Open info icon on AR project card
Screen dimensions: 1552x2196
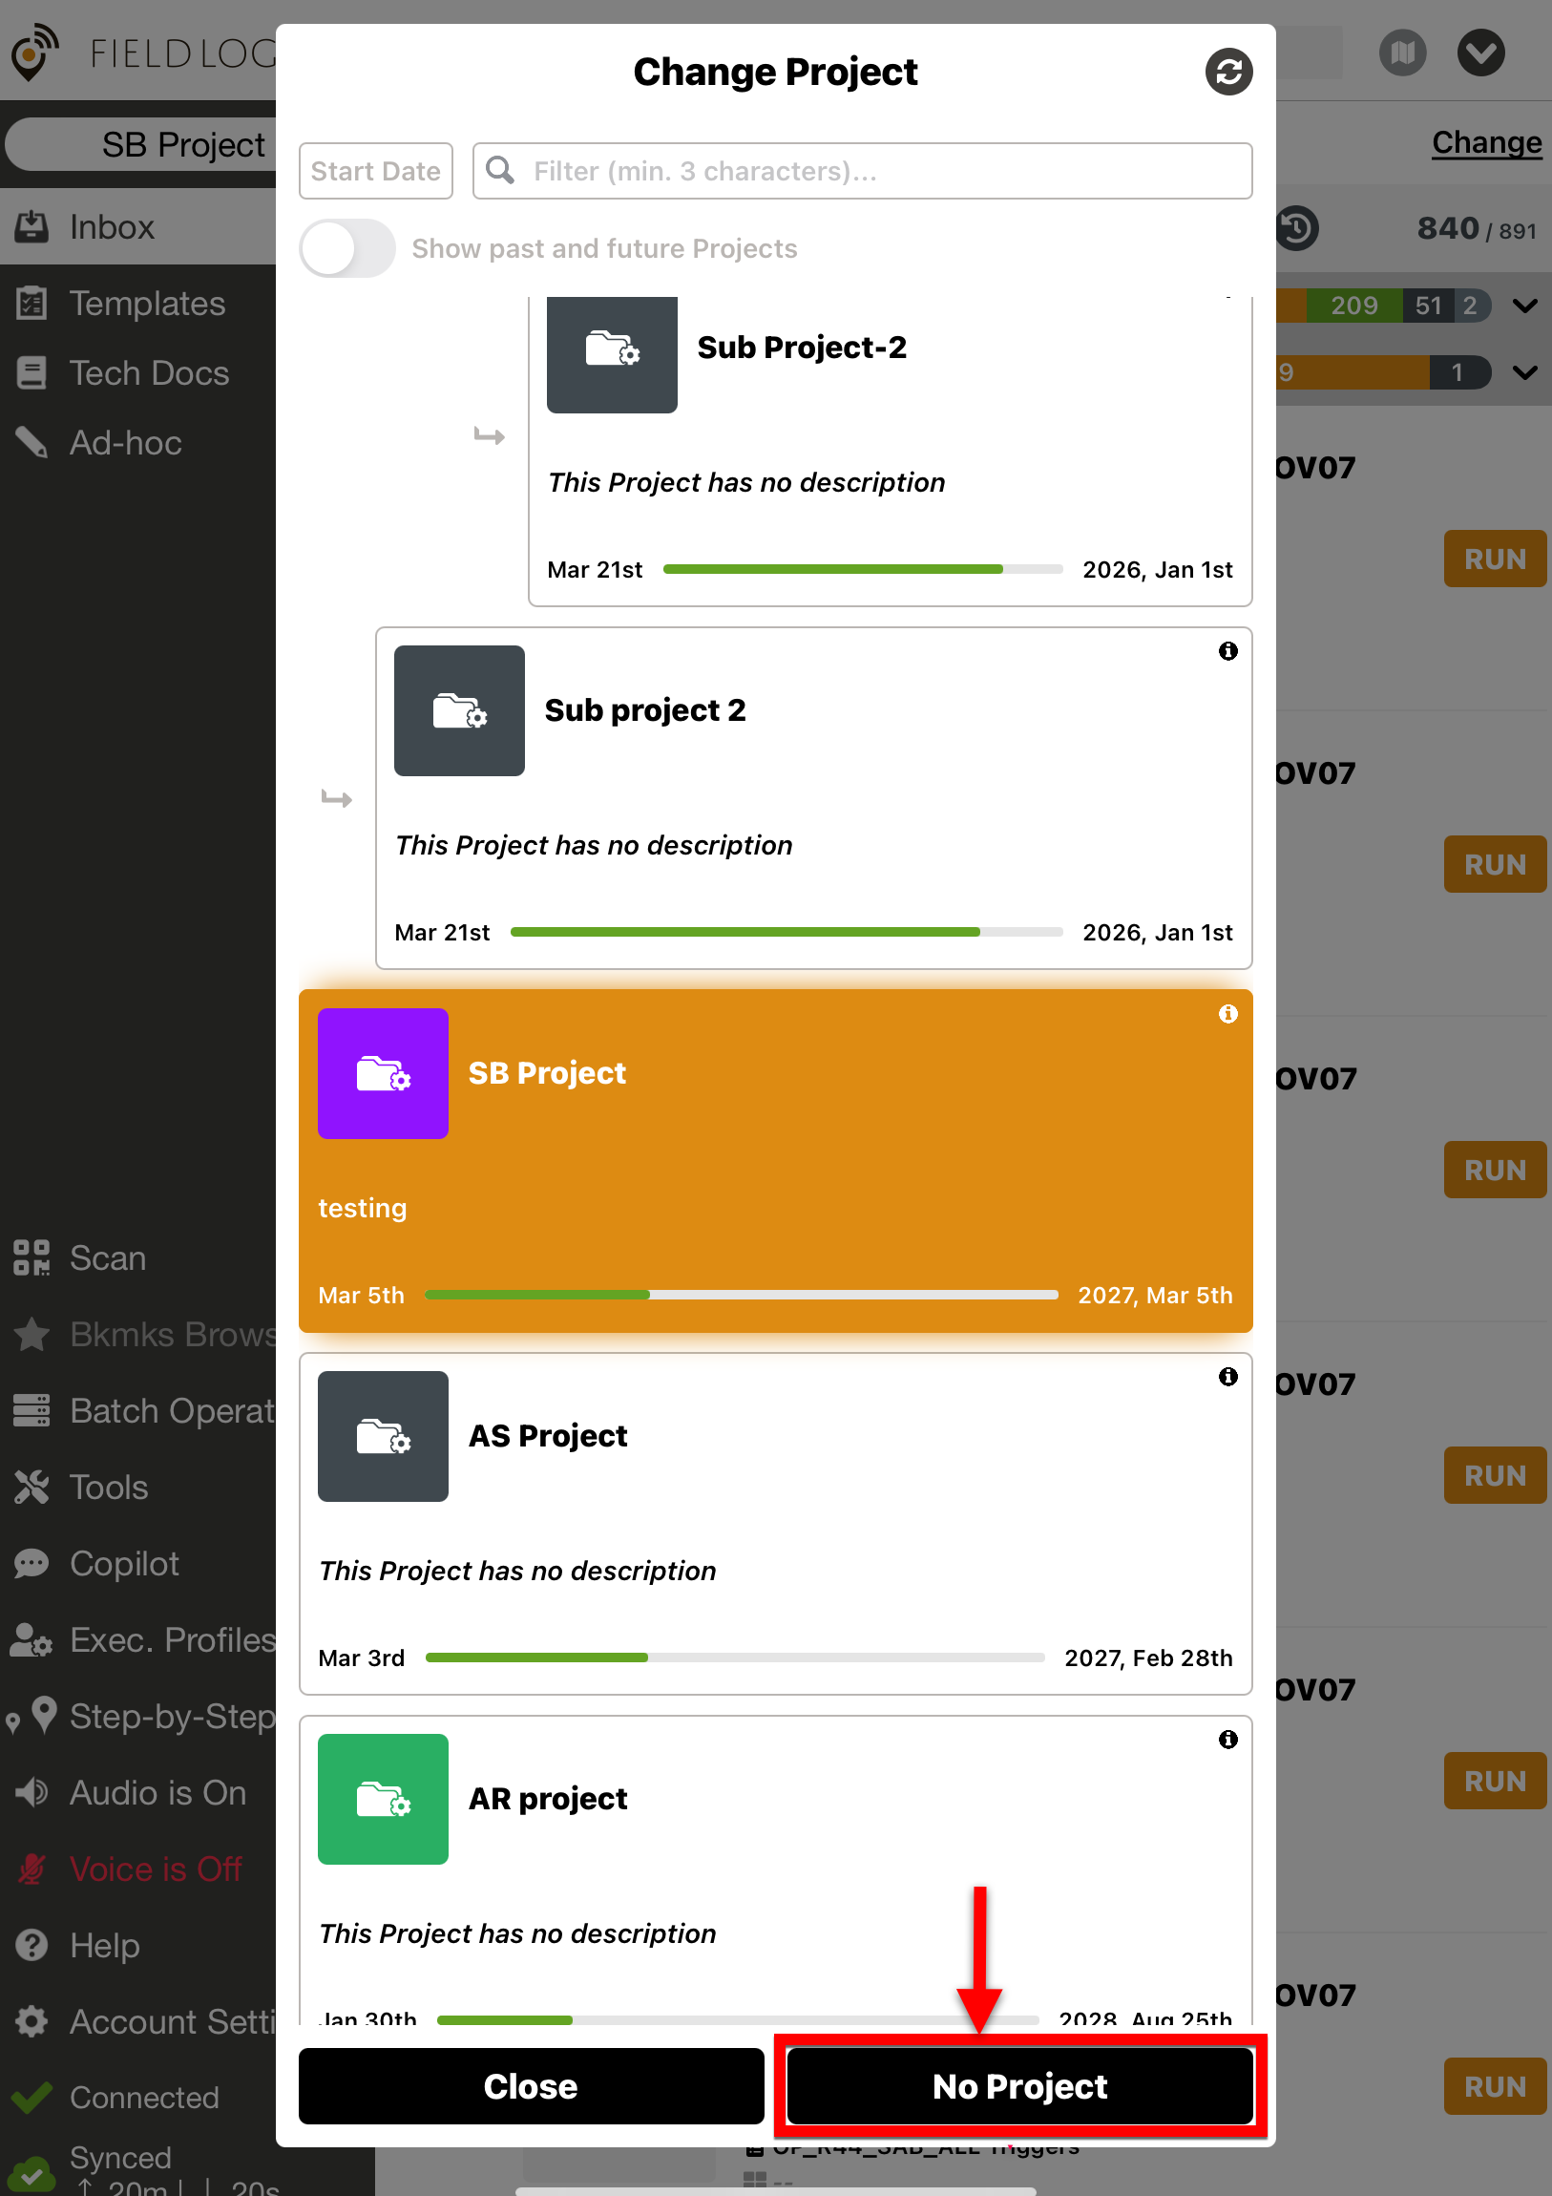point(1227,1739)
